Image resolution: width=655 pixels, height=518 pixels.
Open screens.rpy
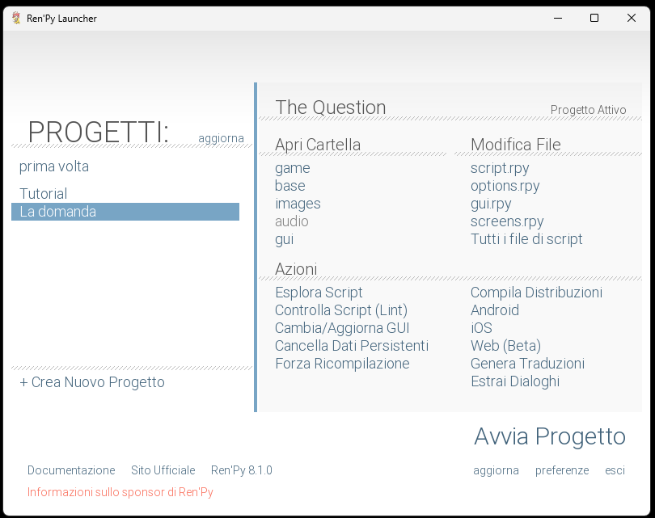pyautogui.click(x=507, y=221)
